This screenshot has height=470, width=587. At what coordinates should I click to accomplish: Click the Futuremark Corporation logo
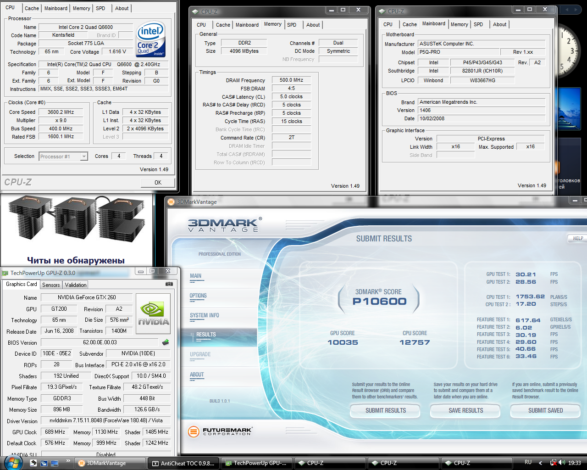(x=220, y=431)
